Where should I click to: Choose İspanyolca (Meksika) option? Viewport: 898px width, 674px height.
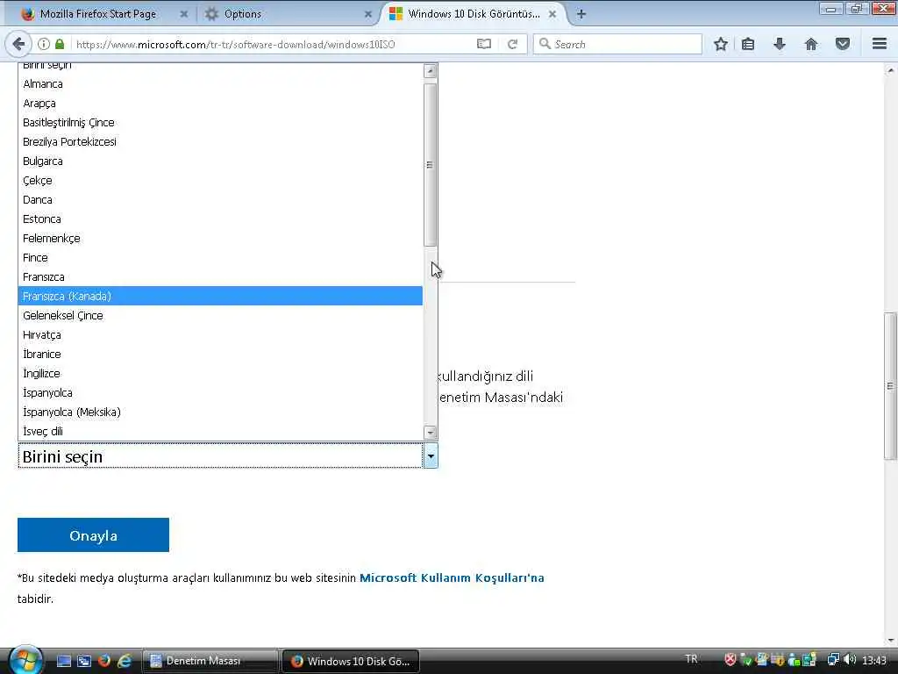(220, 412)
